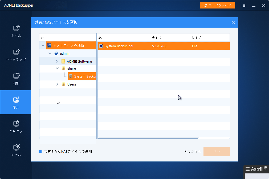Select the Users tree entry
The image size is (269, 179).
coord(72,84)
